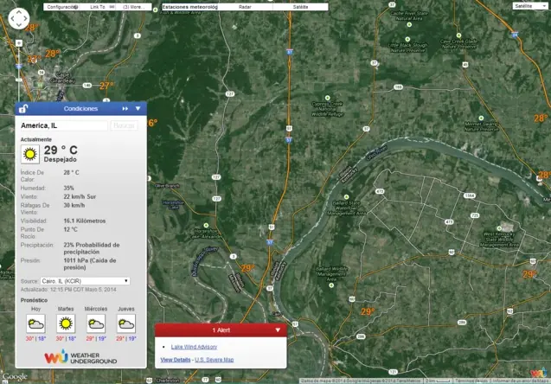Open the Configuración menu
This screenshot has height=384, width=551.
(63, 6)
